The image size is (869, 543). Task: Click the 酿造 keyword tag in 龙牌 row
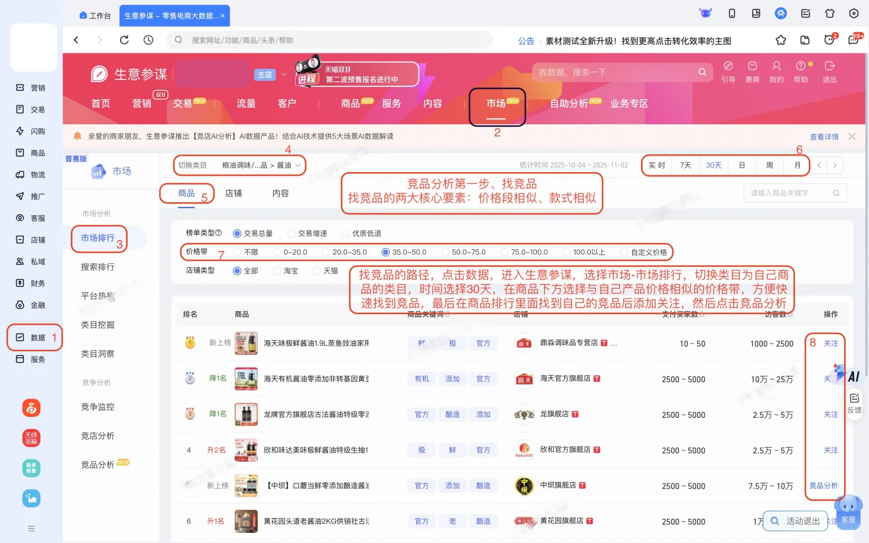(x=453, y=414)
